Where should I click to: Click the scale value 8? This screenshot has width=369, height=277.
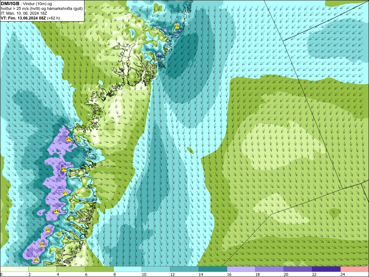115,274
